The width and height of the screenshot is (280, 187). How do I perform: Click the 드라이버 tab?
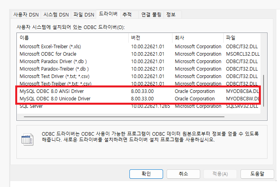coord(108,14)
